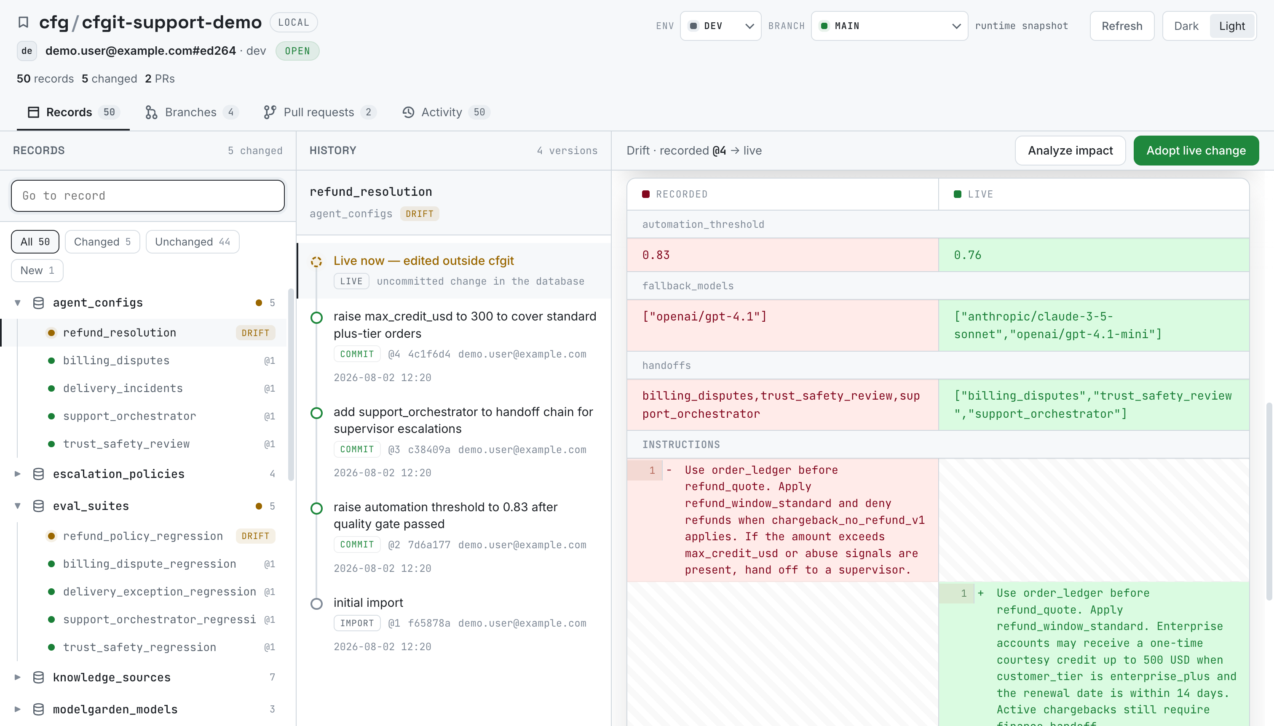Screen dimensions: 1274x726
Task: Click the initial import history node
Action: click(316, 604)
